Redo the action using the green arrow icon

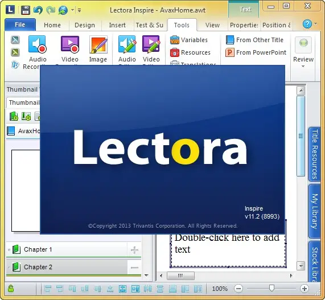[x=50, y=10]
